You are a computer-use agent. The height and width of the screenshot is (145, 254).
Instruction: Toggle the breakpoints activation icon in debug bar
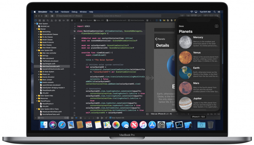[x=76, y=118]
